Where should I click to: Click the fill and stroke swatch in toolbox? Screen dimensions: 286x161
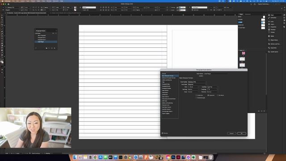2,62
